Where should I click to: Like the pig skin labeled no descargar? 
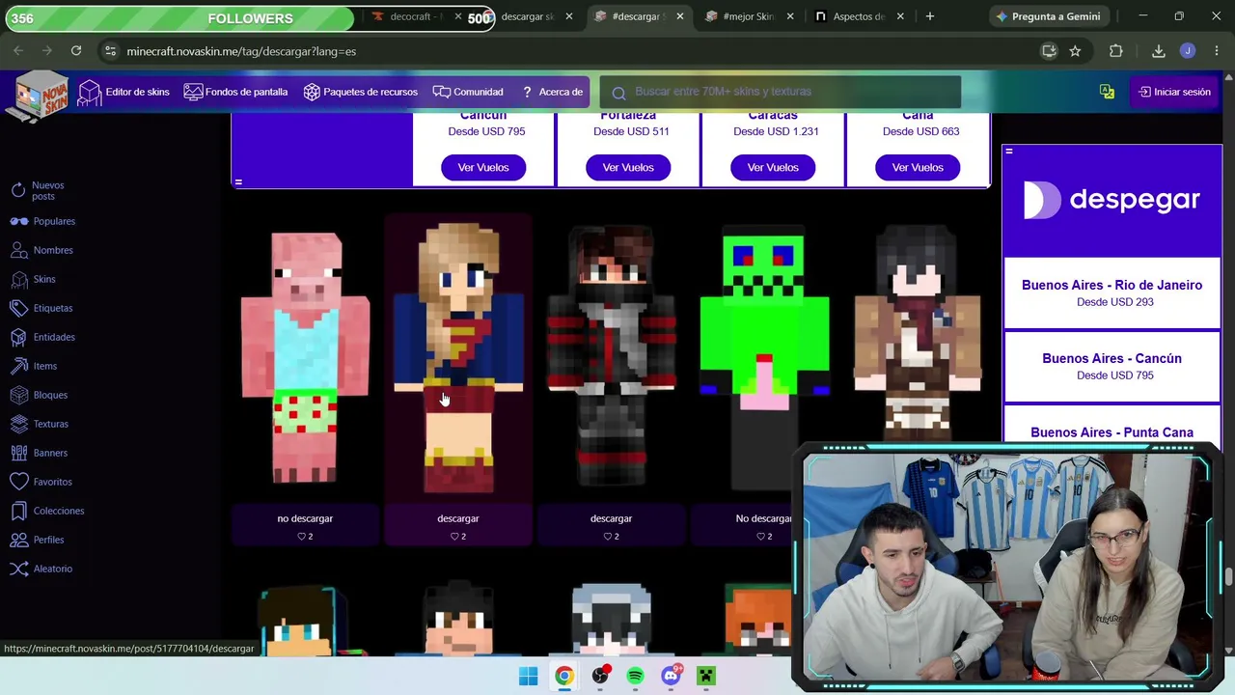tap(302, 537)
